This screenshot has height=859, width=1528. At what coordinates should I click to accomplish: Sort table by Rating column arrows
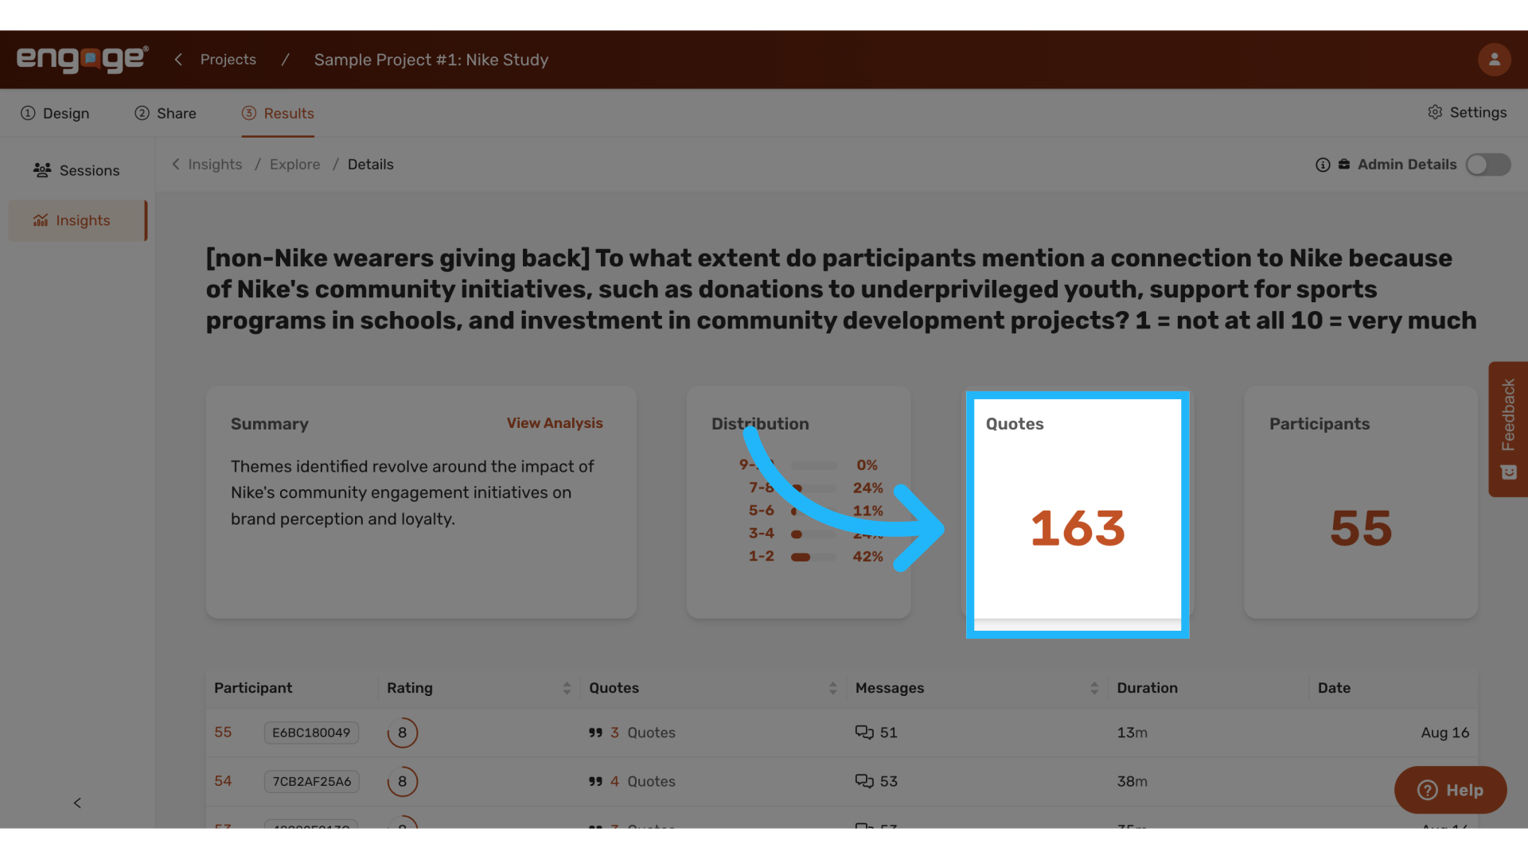pos(567,688)
